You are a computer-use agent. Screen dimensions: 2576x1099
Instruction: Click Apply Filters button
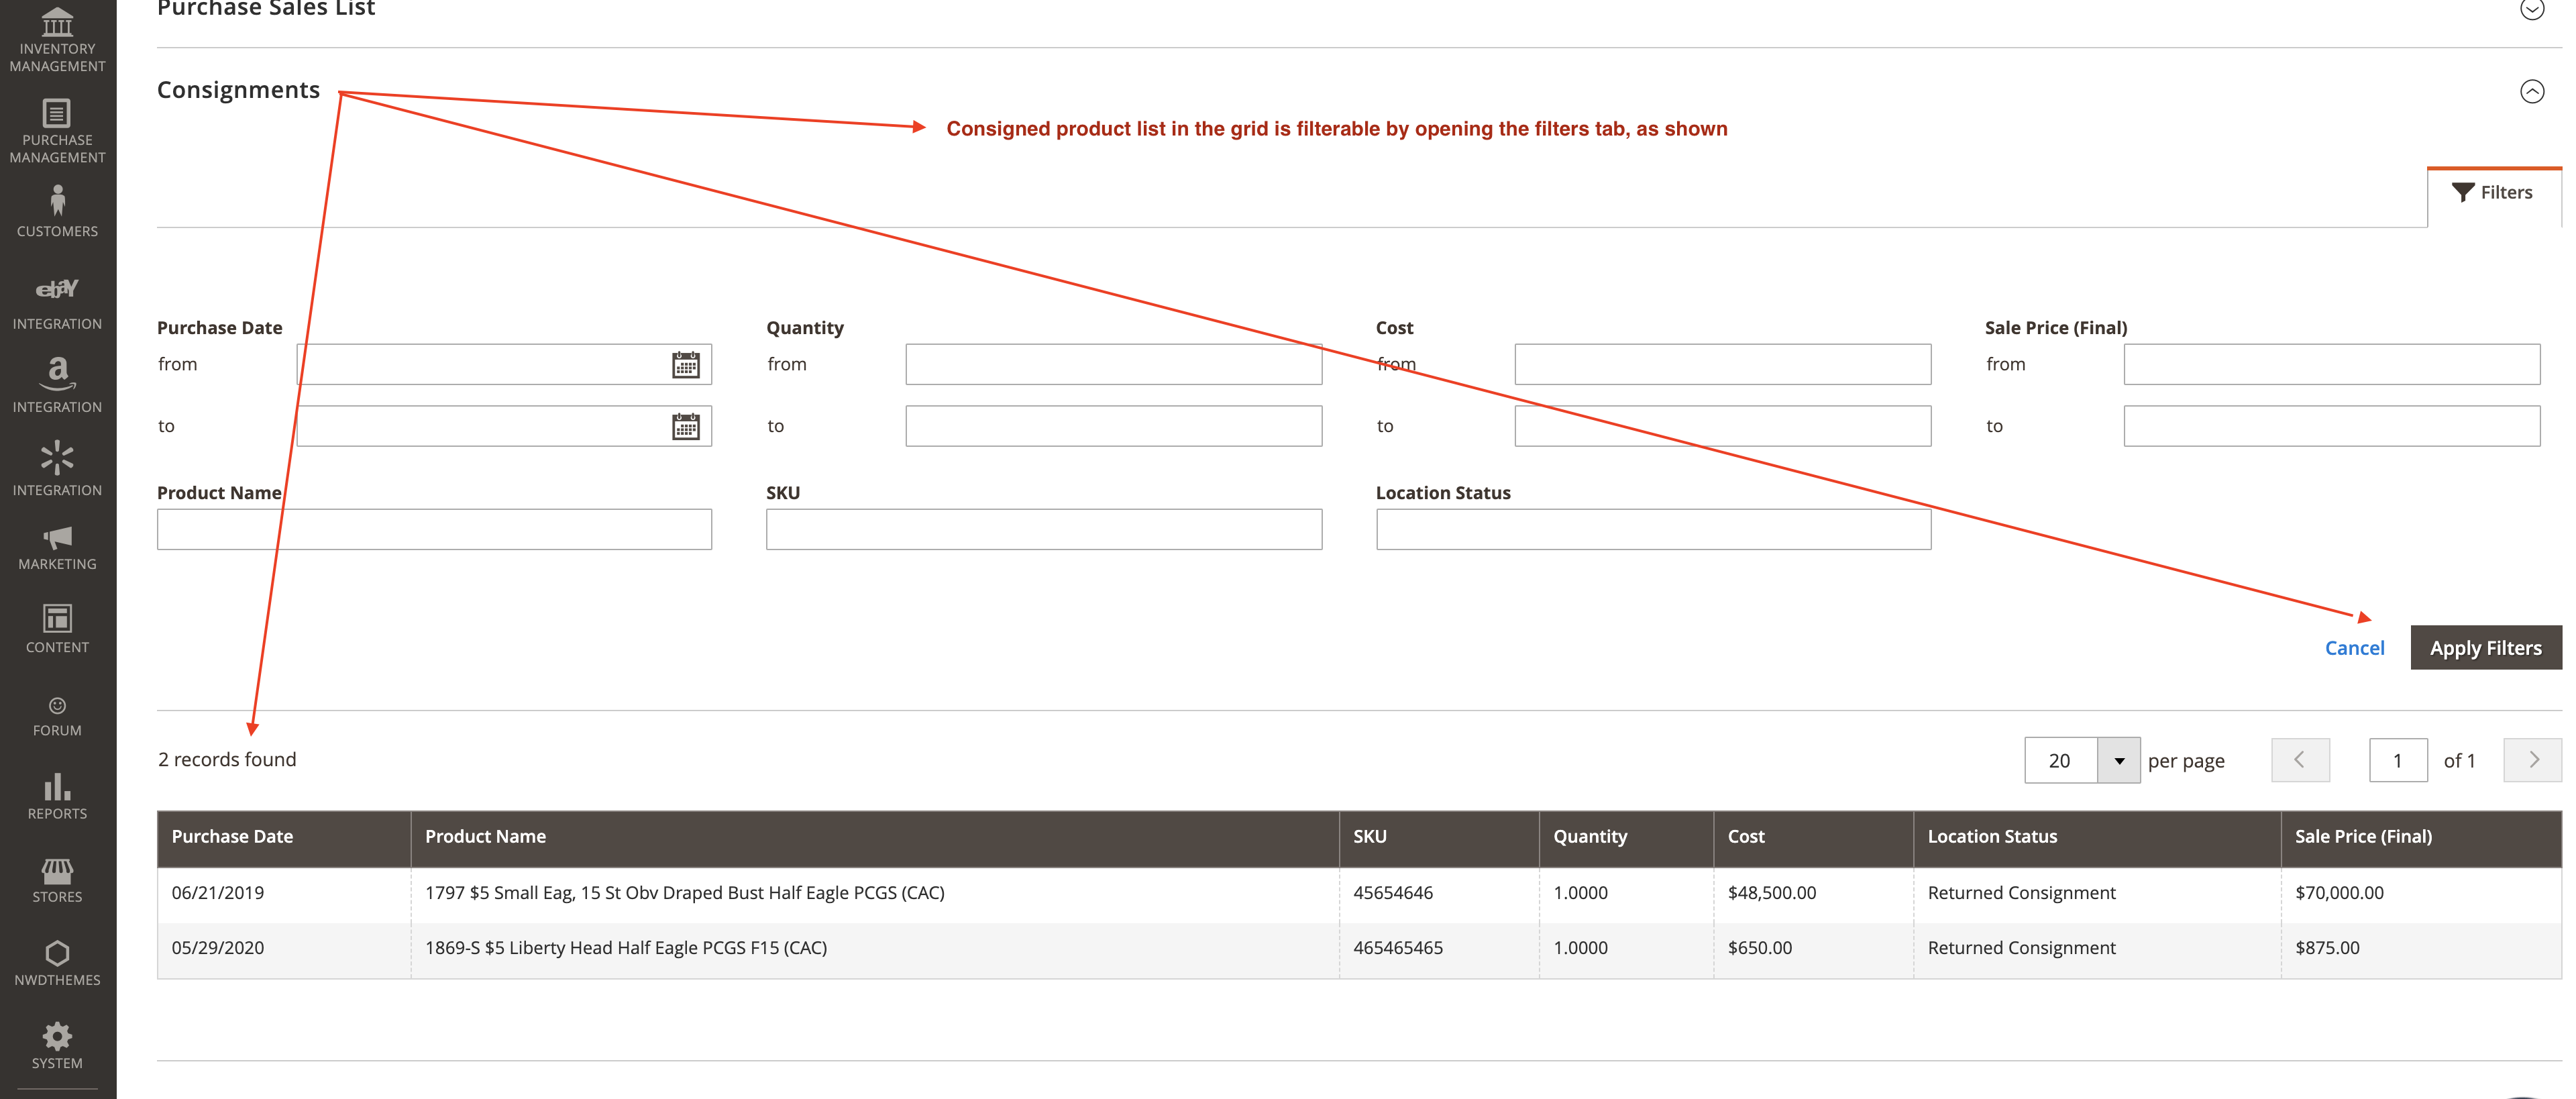click(x=2485, y=648)
